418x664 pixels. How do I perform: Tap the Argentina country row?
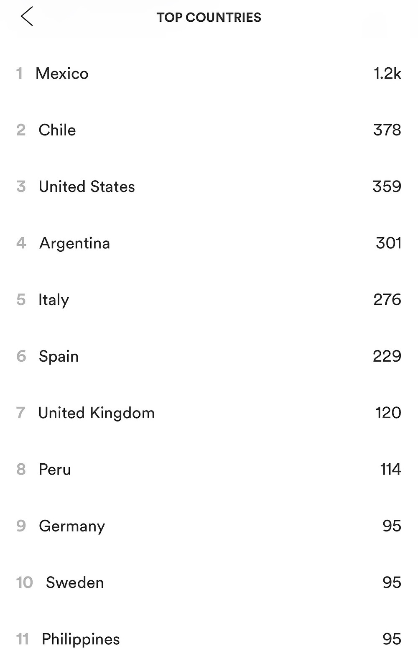point(209,243)
